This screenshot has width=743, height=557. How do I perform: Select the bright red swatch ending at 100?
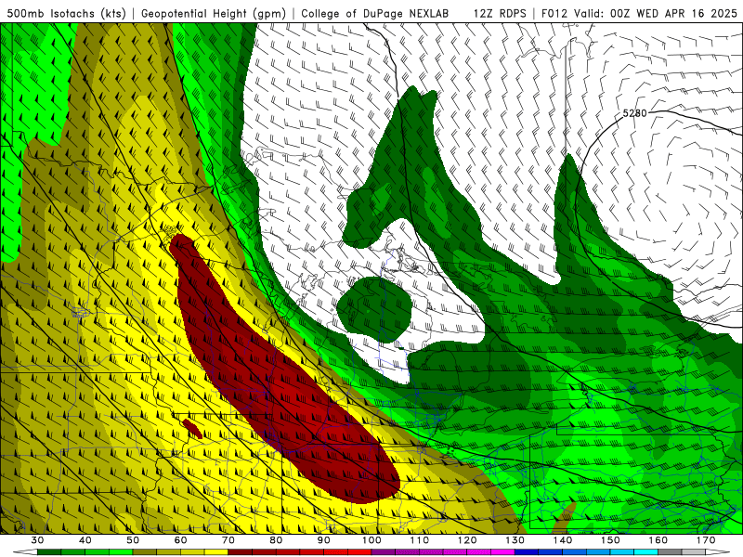(x=359, y=552)
